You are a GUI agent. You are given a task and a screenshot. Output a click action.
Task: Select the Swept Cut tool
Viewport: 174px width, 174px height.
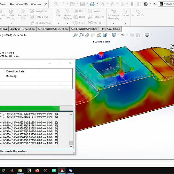coord(39,11)
